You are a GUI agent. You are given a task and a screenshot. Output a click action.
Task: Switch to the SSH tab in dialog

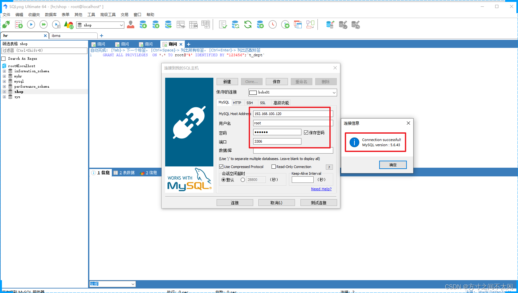point(250,103)
